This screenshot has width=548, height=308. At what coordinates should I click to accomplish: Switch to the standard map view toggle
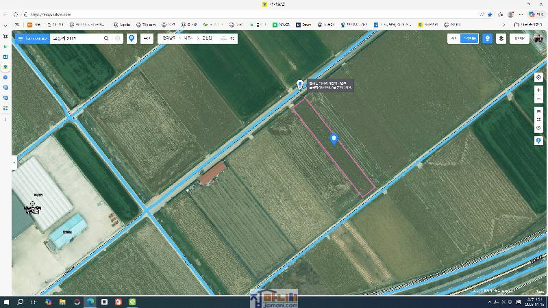(453, 39)
